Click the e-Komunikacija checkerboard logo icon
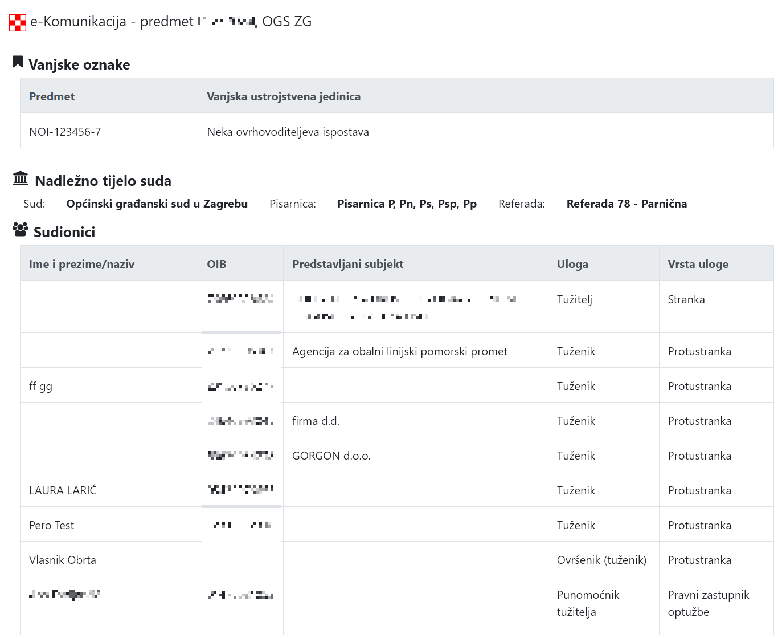This screenshot has height=638, width=782. click(18, 22)
